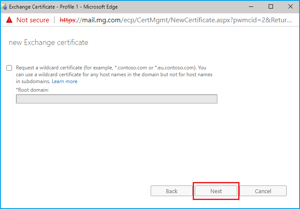Click the new Exchange certificate heading
This screenshot has height=209, width=300.
click(x=48, y=43)
